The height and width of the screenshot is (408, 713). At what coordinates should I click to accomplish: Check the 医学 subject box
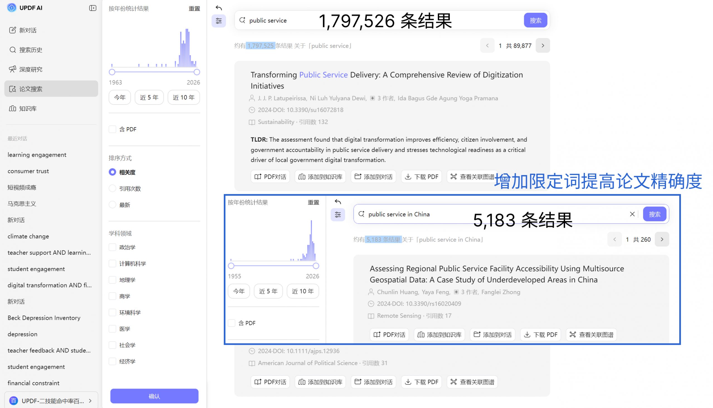point(113,329)
